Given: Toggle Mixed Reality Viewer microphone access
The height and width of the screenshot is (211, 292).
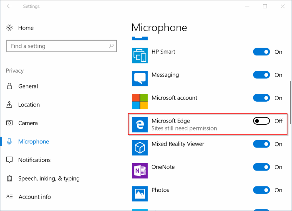Looking at the screenshot, I should coord(261,144).
